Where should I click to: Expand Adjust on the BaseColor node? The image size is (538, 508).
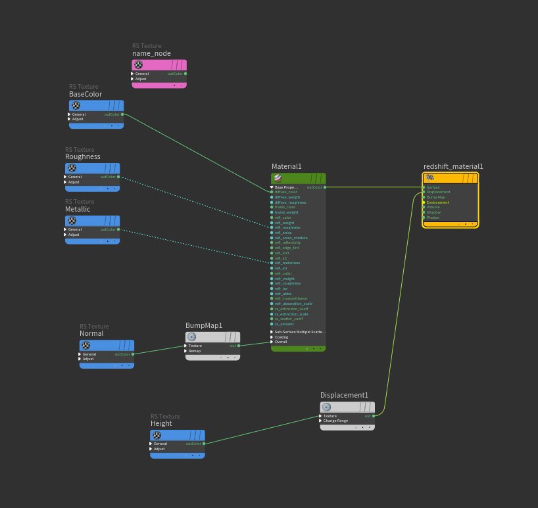[69, 119]
